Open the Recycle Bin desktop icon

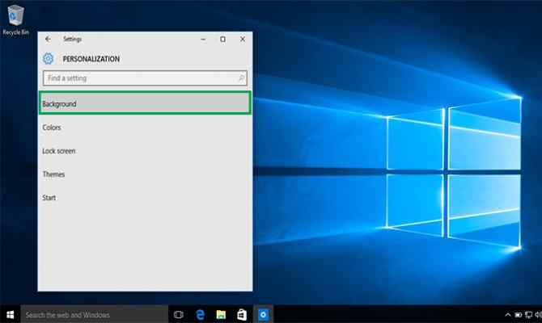(15, 19)
